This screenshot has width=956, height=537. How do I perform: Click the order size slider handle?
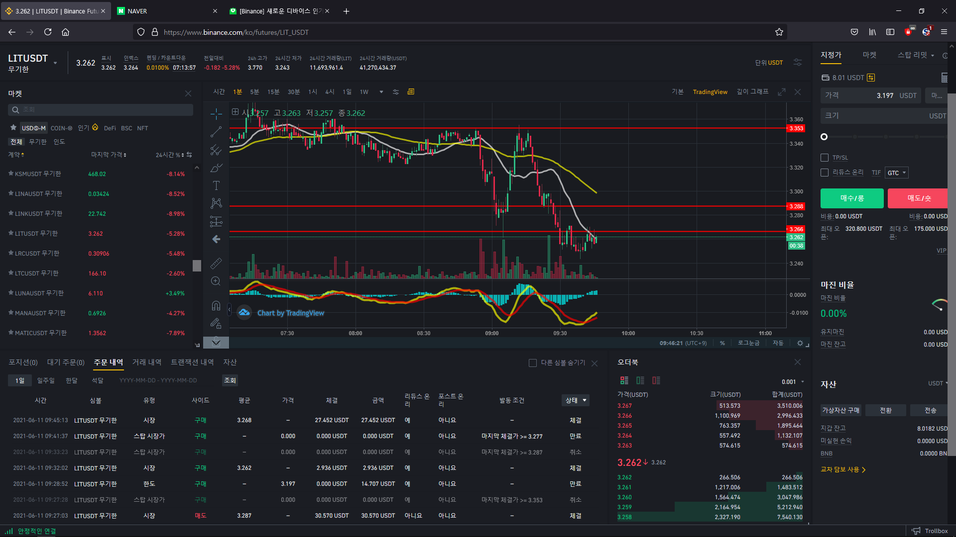(824, 137)
